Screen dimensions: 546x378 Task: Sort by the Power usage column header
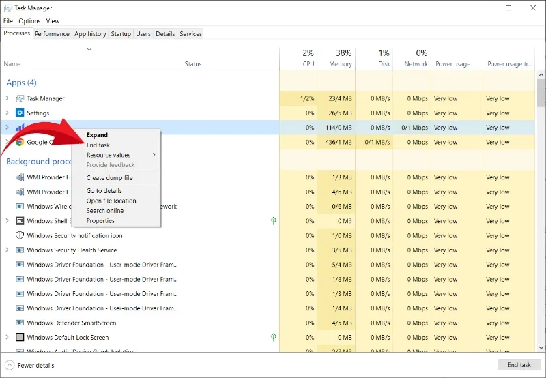(457, 59)
